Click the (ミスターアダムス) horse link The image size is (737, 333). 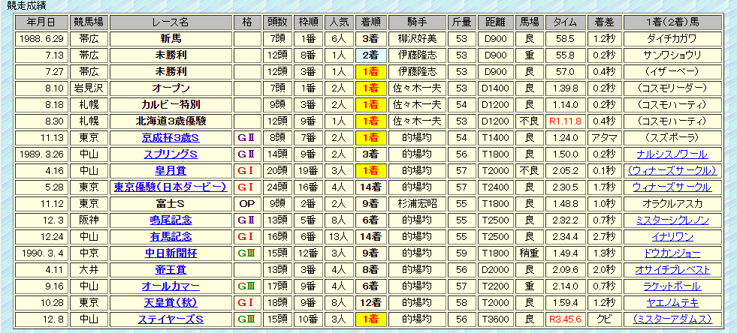click(x=673, y=319)
